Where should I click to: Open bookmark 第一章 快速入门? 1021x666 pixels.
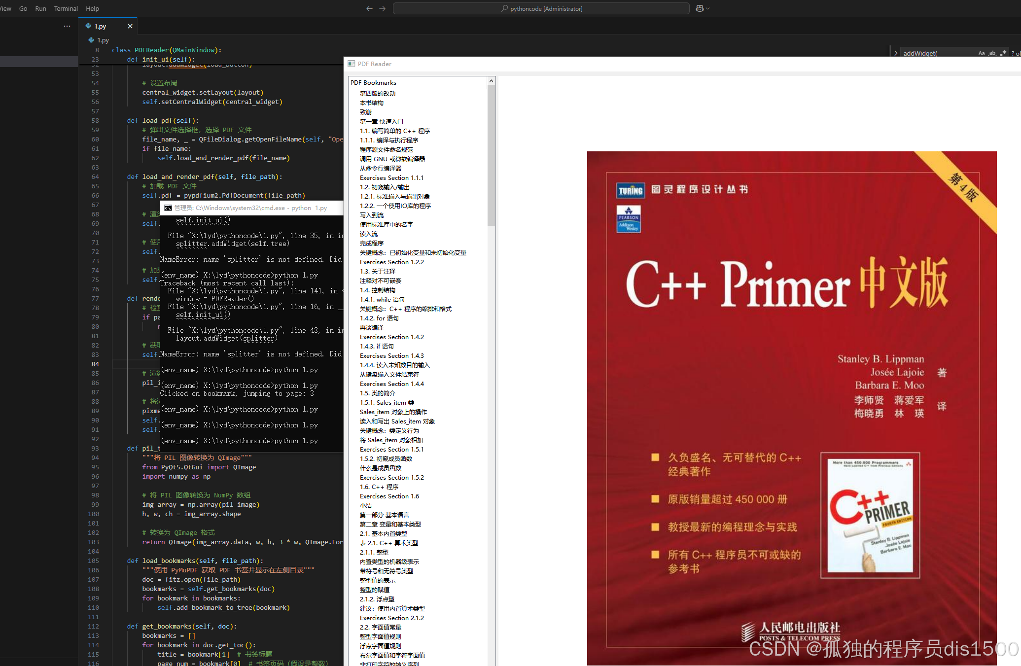381,121
